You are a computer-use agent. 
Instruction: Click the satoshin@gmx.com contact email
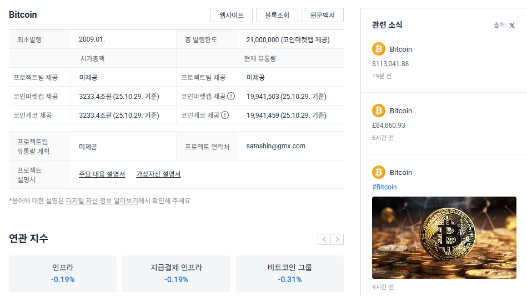pyautogui.click(x=275, y=146)
